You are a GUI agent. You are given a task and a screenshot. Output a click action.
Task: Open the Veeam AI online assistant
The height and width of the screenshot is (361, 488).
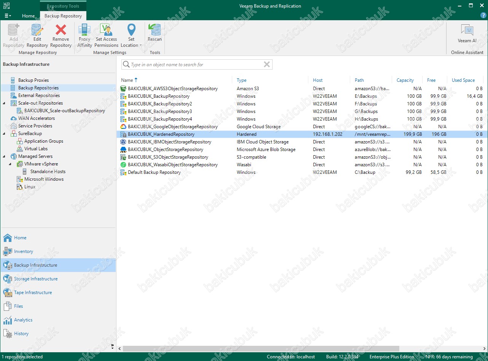point(467,33)
